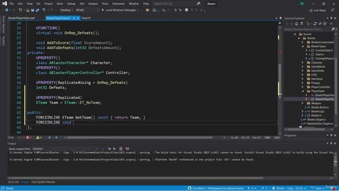Click the Clear All icon in Output panel
Image resolution: width=339 pixels, height=191 pixels.
pos(121,149)
